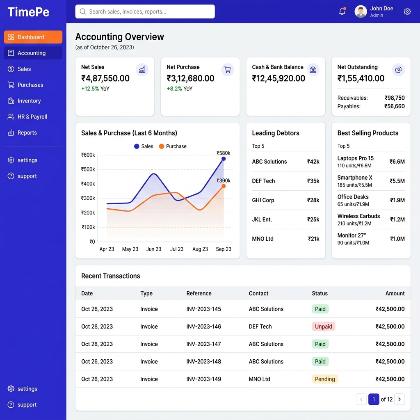Click the Net Purchase cart icon

227,70
